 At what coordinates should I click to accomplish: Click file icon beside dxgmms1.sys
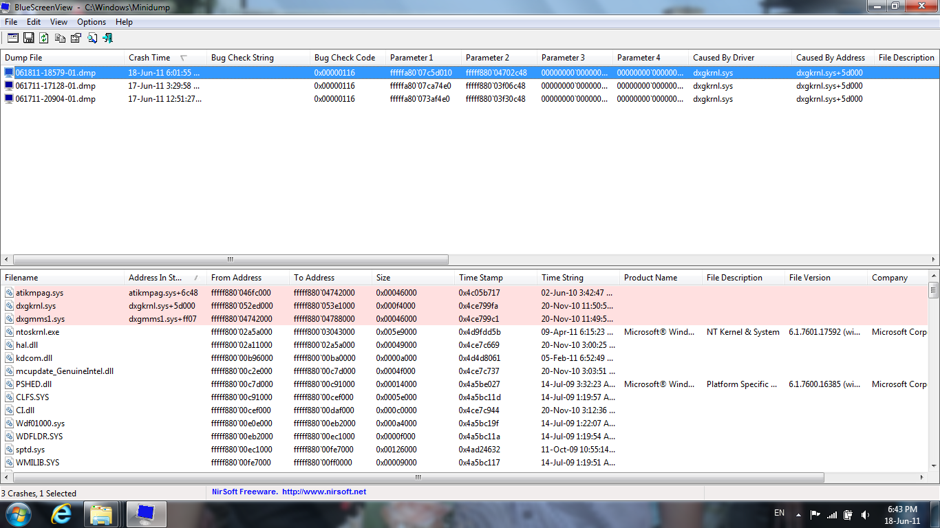tap(9, 319)
